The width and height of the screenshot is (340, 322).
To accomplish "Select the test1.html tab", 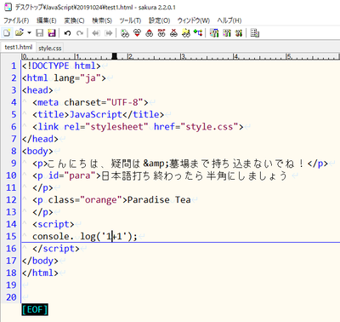I will tap(19, 47).
